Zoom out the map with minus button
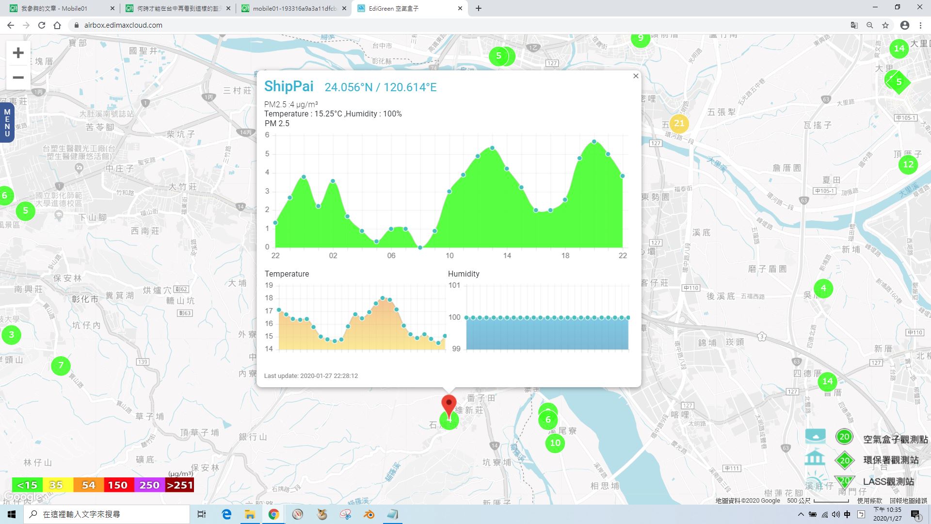 tap(18, 78)
